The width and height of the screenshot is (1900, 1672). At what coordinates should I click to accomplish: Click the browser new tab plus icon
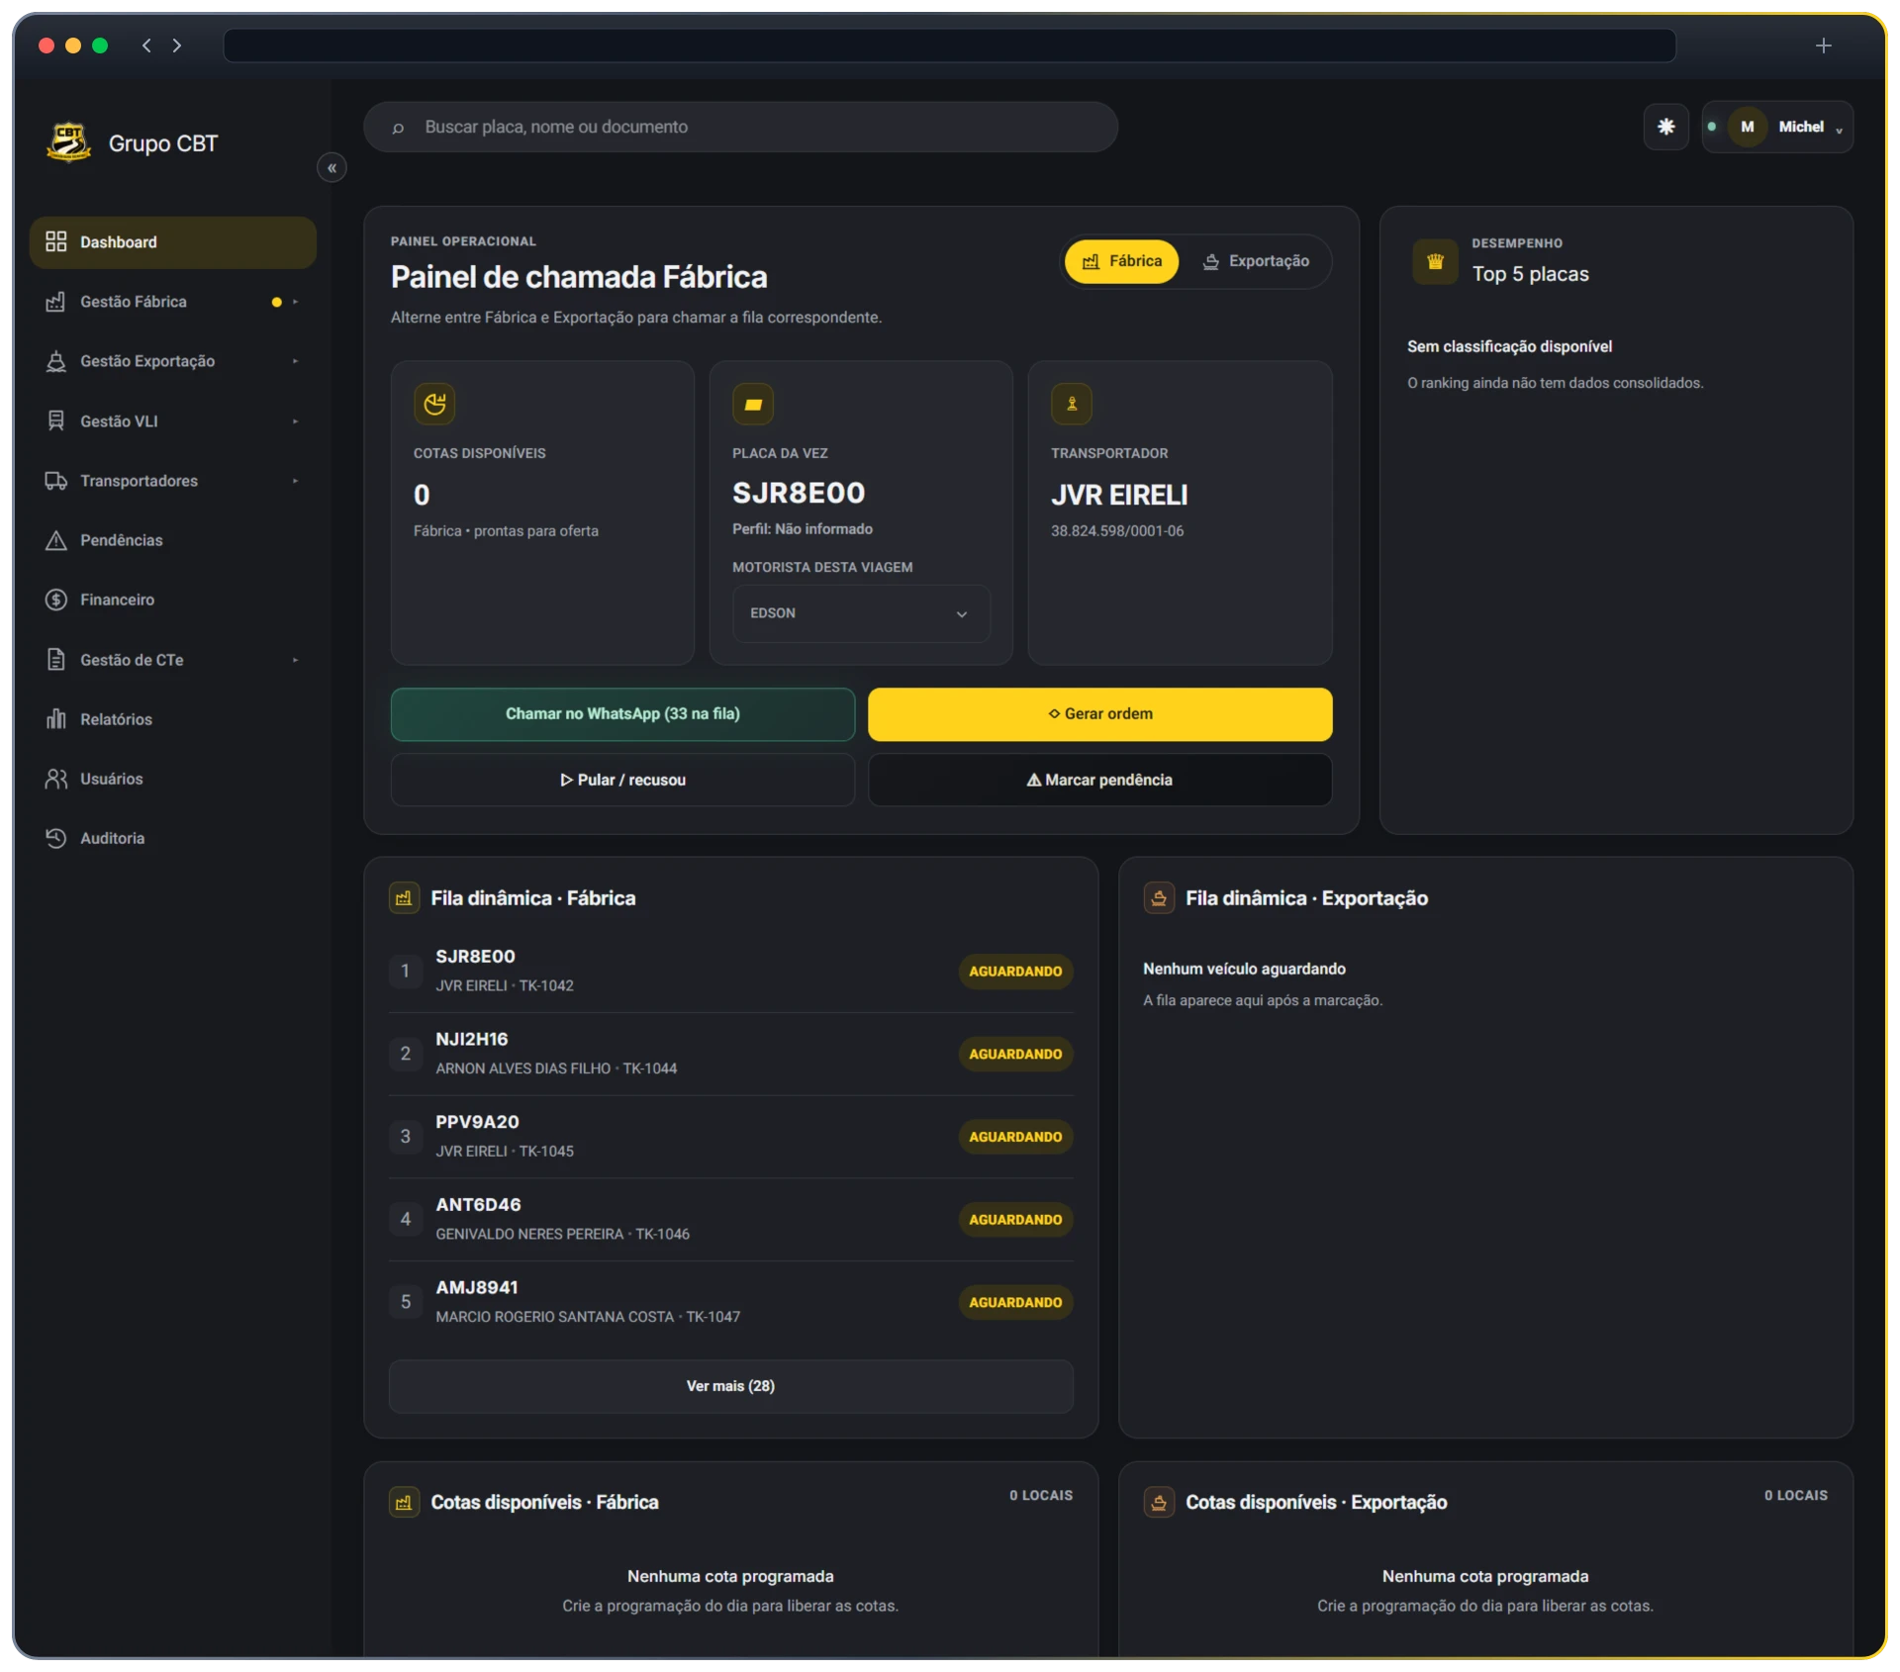click(x=1823, y=46)
